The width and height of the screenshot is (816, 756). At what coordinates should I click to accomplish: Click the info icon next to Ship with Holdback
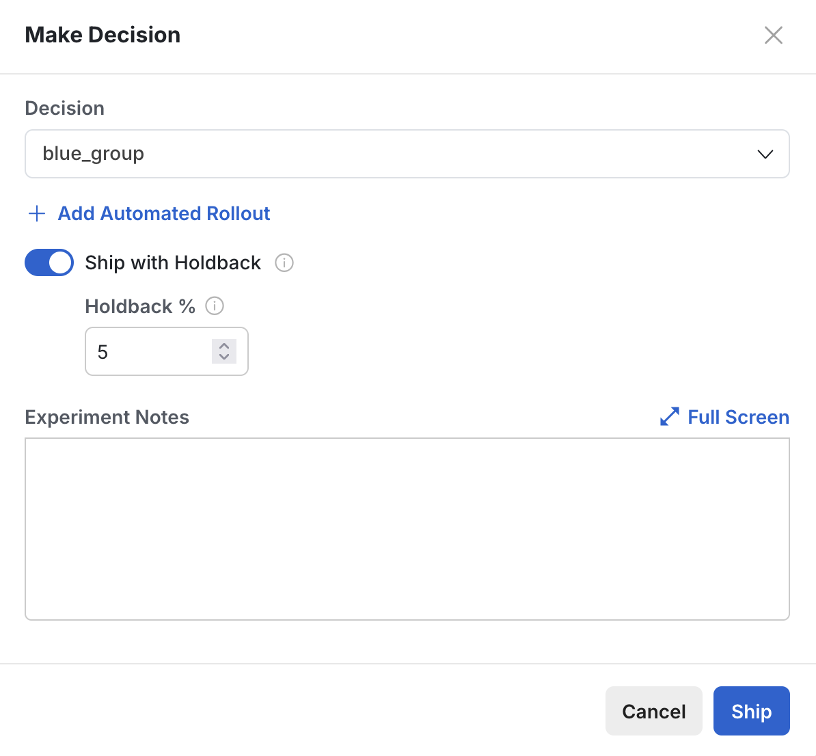coord(284,262)
